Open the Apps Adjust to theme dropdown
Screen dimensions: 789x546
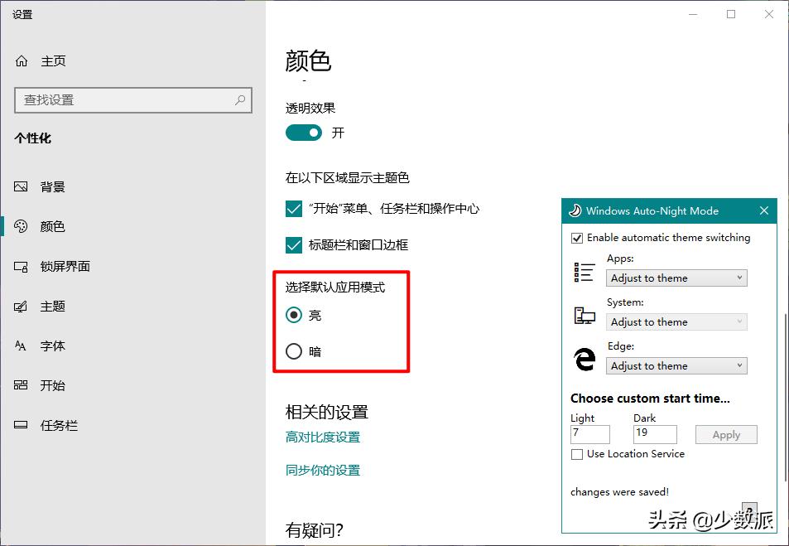click(676, 278)
